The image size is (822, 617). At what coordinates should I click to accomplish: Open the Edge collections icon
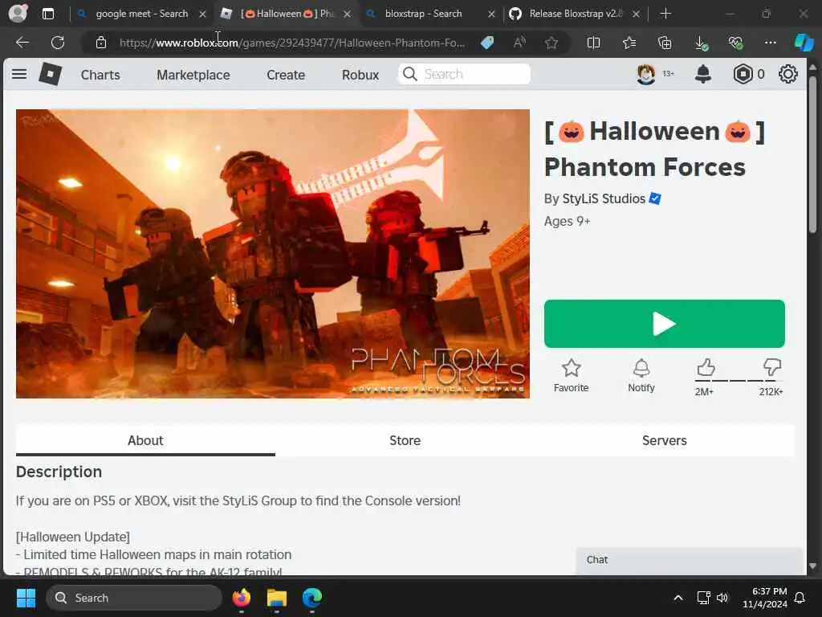[x=664, y=43]
